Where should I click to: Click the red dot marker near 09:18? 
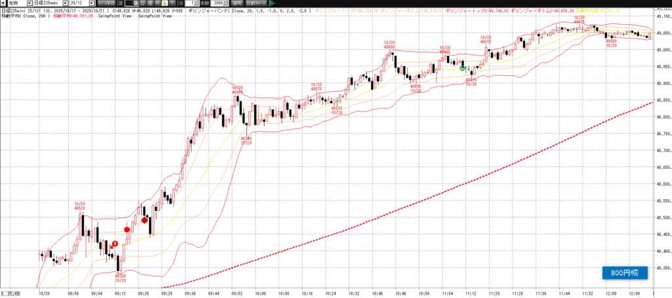tap(145, 221)
